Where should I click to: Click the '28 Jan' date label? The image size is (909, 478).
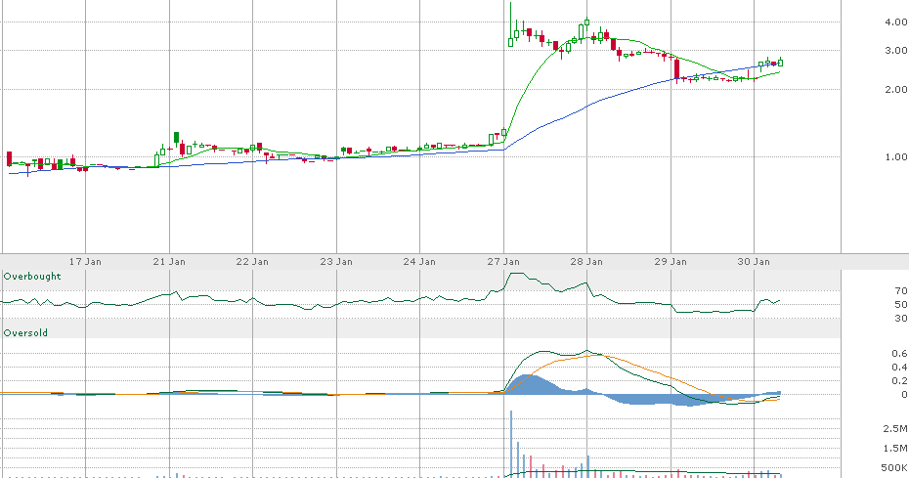pos(586,262)
